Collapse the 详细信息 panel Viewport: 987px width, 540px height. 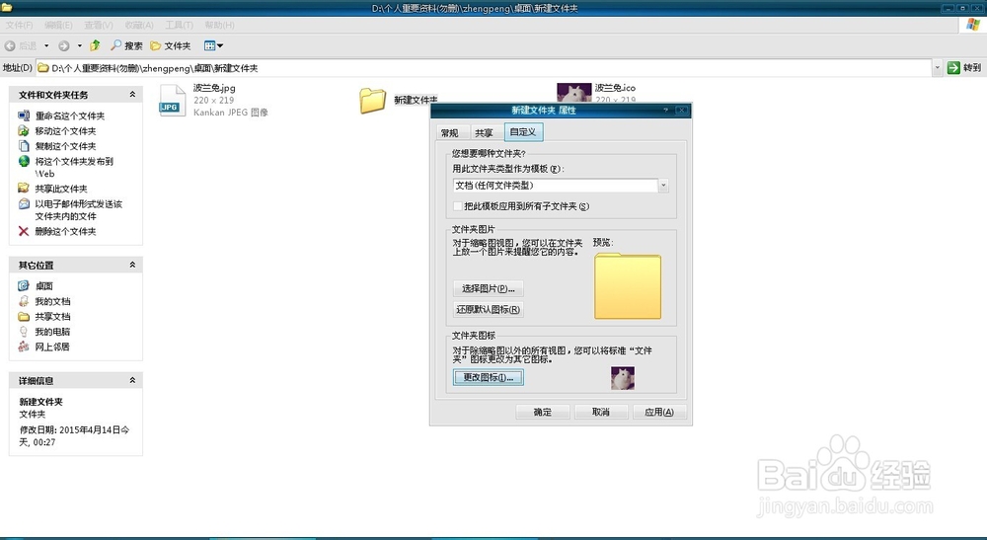pos(132,380)
